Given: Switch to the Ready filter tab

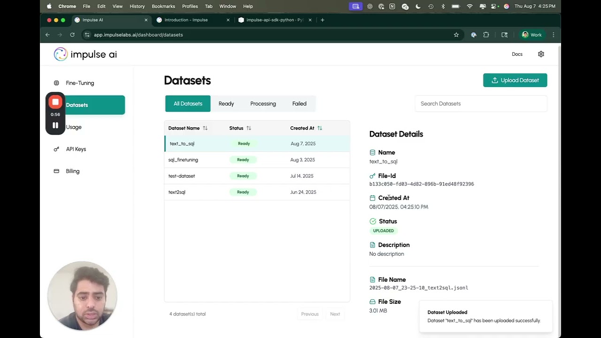Looking at the screenshot, I should 226,104.
